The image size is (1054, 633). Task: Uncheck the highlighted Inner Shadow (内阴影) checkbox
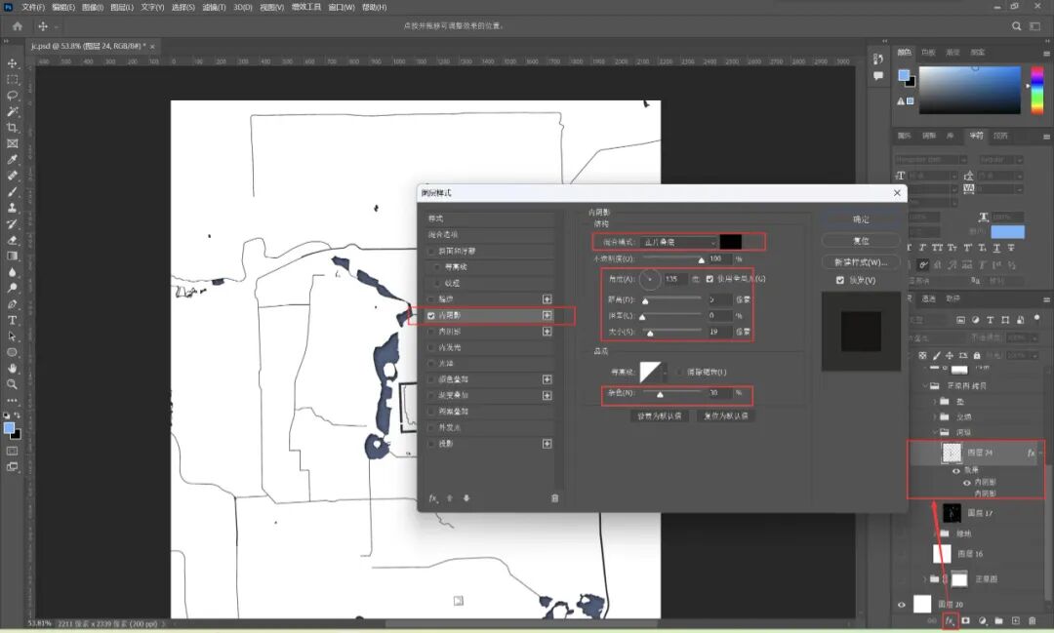[431, 315]
